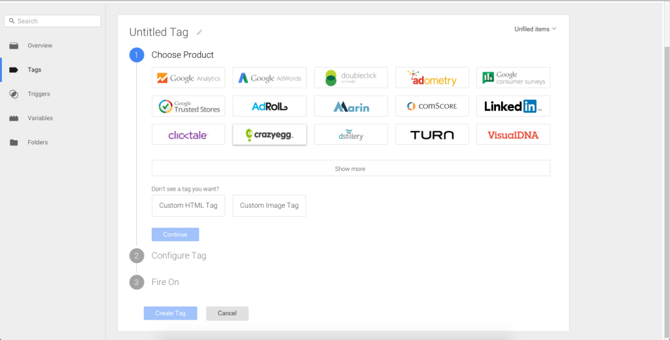Viewport: 670px width, 340px height.
Task: Choose Google Consumer Surveys tile
Action: 513,77
